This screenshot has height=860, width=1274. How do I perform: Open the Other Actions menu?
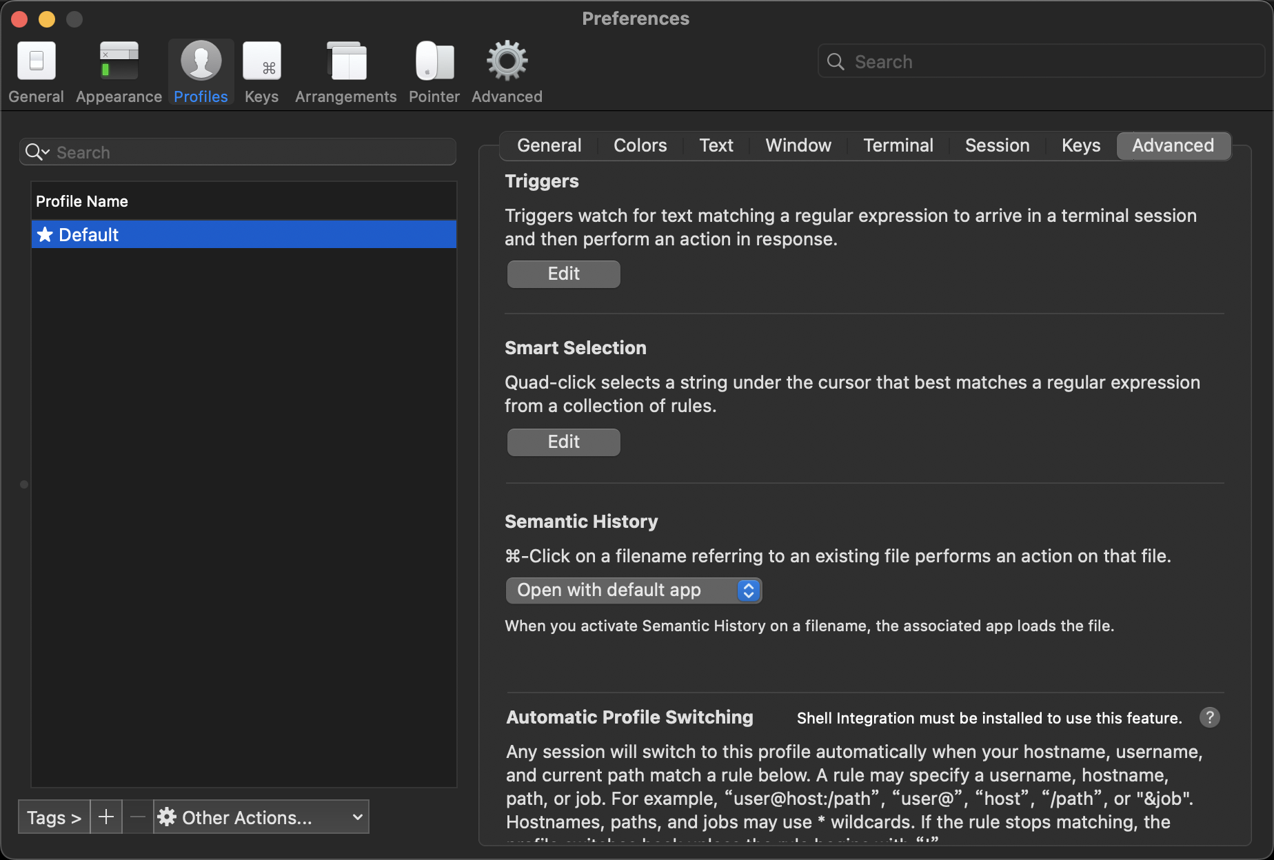(261, 817)
